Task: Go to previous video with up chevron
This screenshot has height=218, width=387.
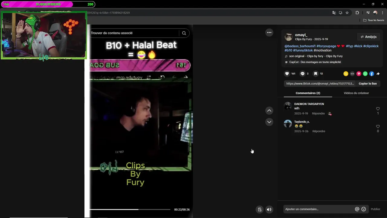Action: 269,111
